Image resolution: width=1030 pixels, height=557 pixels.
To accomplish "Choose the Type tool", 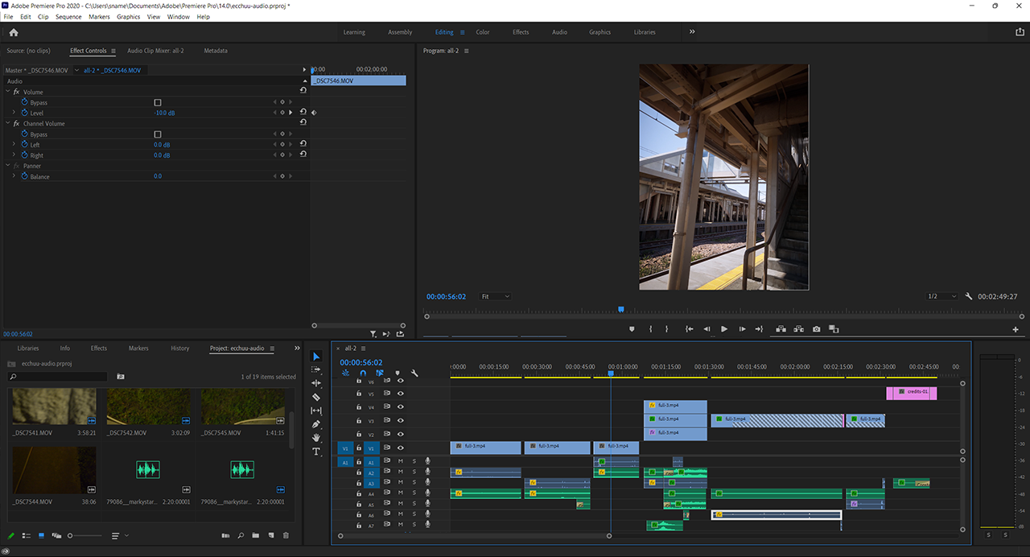I will click(316, 452).
